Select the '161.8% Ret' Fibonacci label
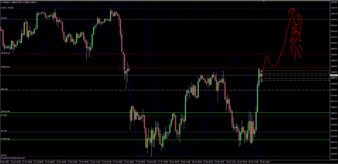The image size is (338, 164). coord(5,139)
